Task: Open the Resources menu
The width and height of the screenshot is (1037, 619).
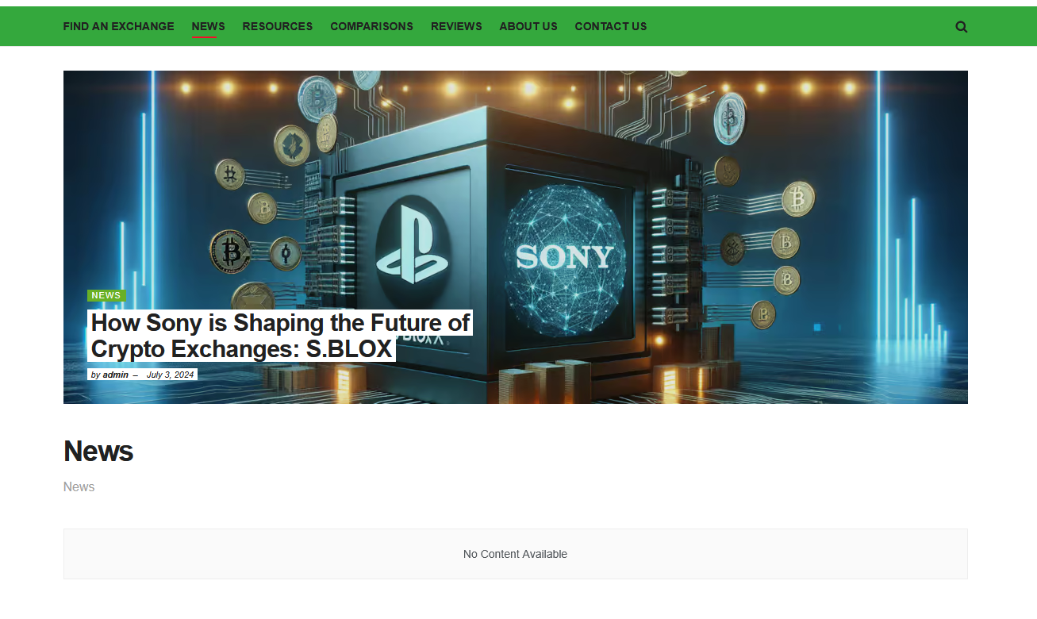Action: click(x=278, y=26)
